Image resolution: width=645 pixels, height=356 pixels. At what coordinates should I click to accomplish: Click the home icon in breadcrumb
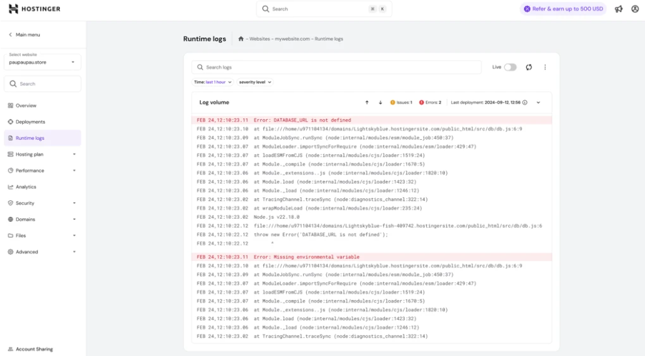[x=241, y=39]
